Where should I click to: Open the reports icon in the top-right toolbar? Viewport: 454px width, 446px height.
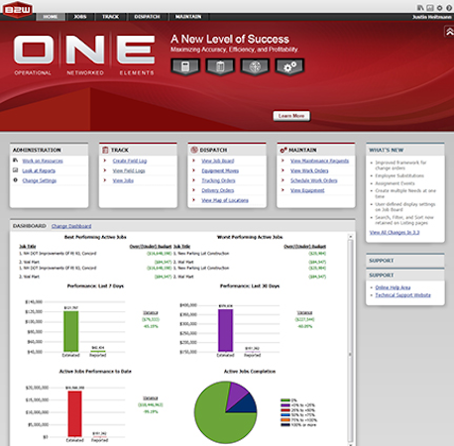point(430,8)
